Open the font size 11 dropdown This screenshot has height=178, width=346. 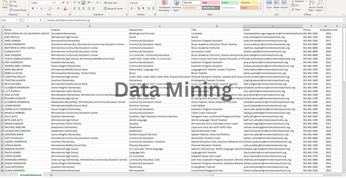[60, 3]
